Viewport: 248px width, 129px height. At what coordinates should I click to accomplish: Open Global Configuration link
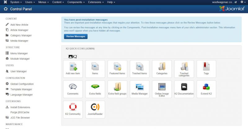pos(22,84)
